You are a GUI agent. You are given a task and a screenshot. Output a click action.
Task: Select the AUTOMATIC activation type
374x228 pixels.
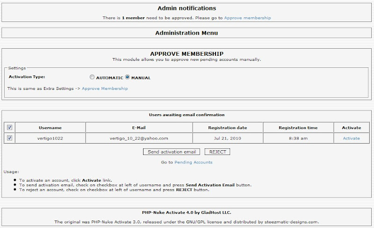pyautogui.click(x=92, y=77)
